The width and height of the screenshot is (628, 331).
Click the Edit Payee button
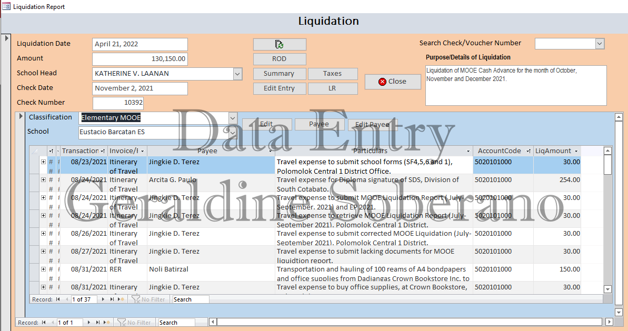click(373, 125)
